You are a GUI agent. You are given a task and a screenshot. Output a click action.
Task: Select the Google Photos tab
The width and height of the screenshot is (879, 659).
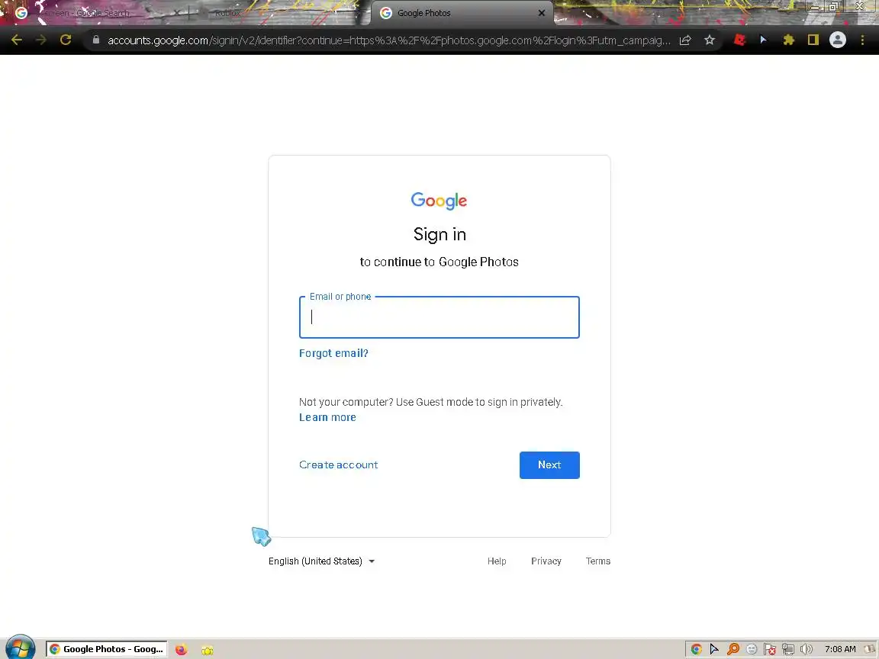click(463, 13)
